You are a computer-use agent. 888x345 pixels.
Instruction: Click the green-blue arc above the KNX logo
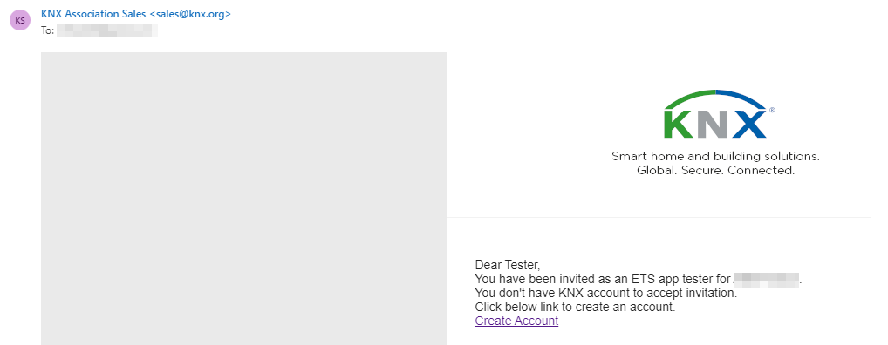click(x=715, y=98)
